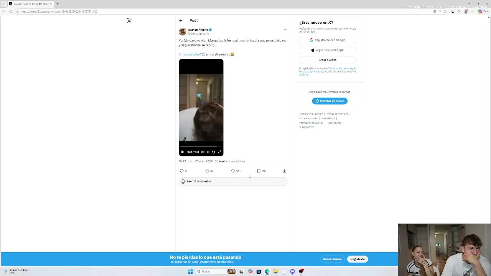Click 'Registrarse con Apple'
491x276 pixels.
click(x=328, y=50)
